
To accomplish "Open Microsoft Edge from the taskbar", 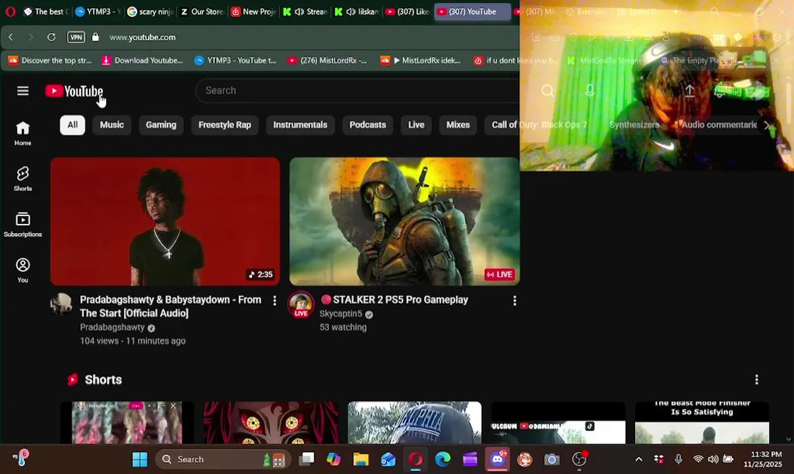I will [443, 460].
